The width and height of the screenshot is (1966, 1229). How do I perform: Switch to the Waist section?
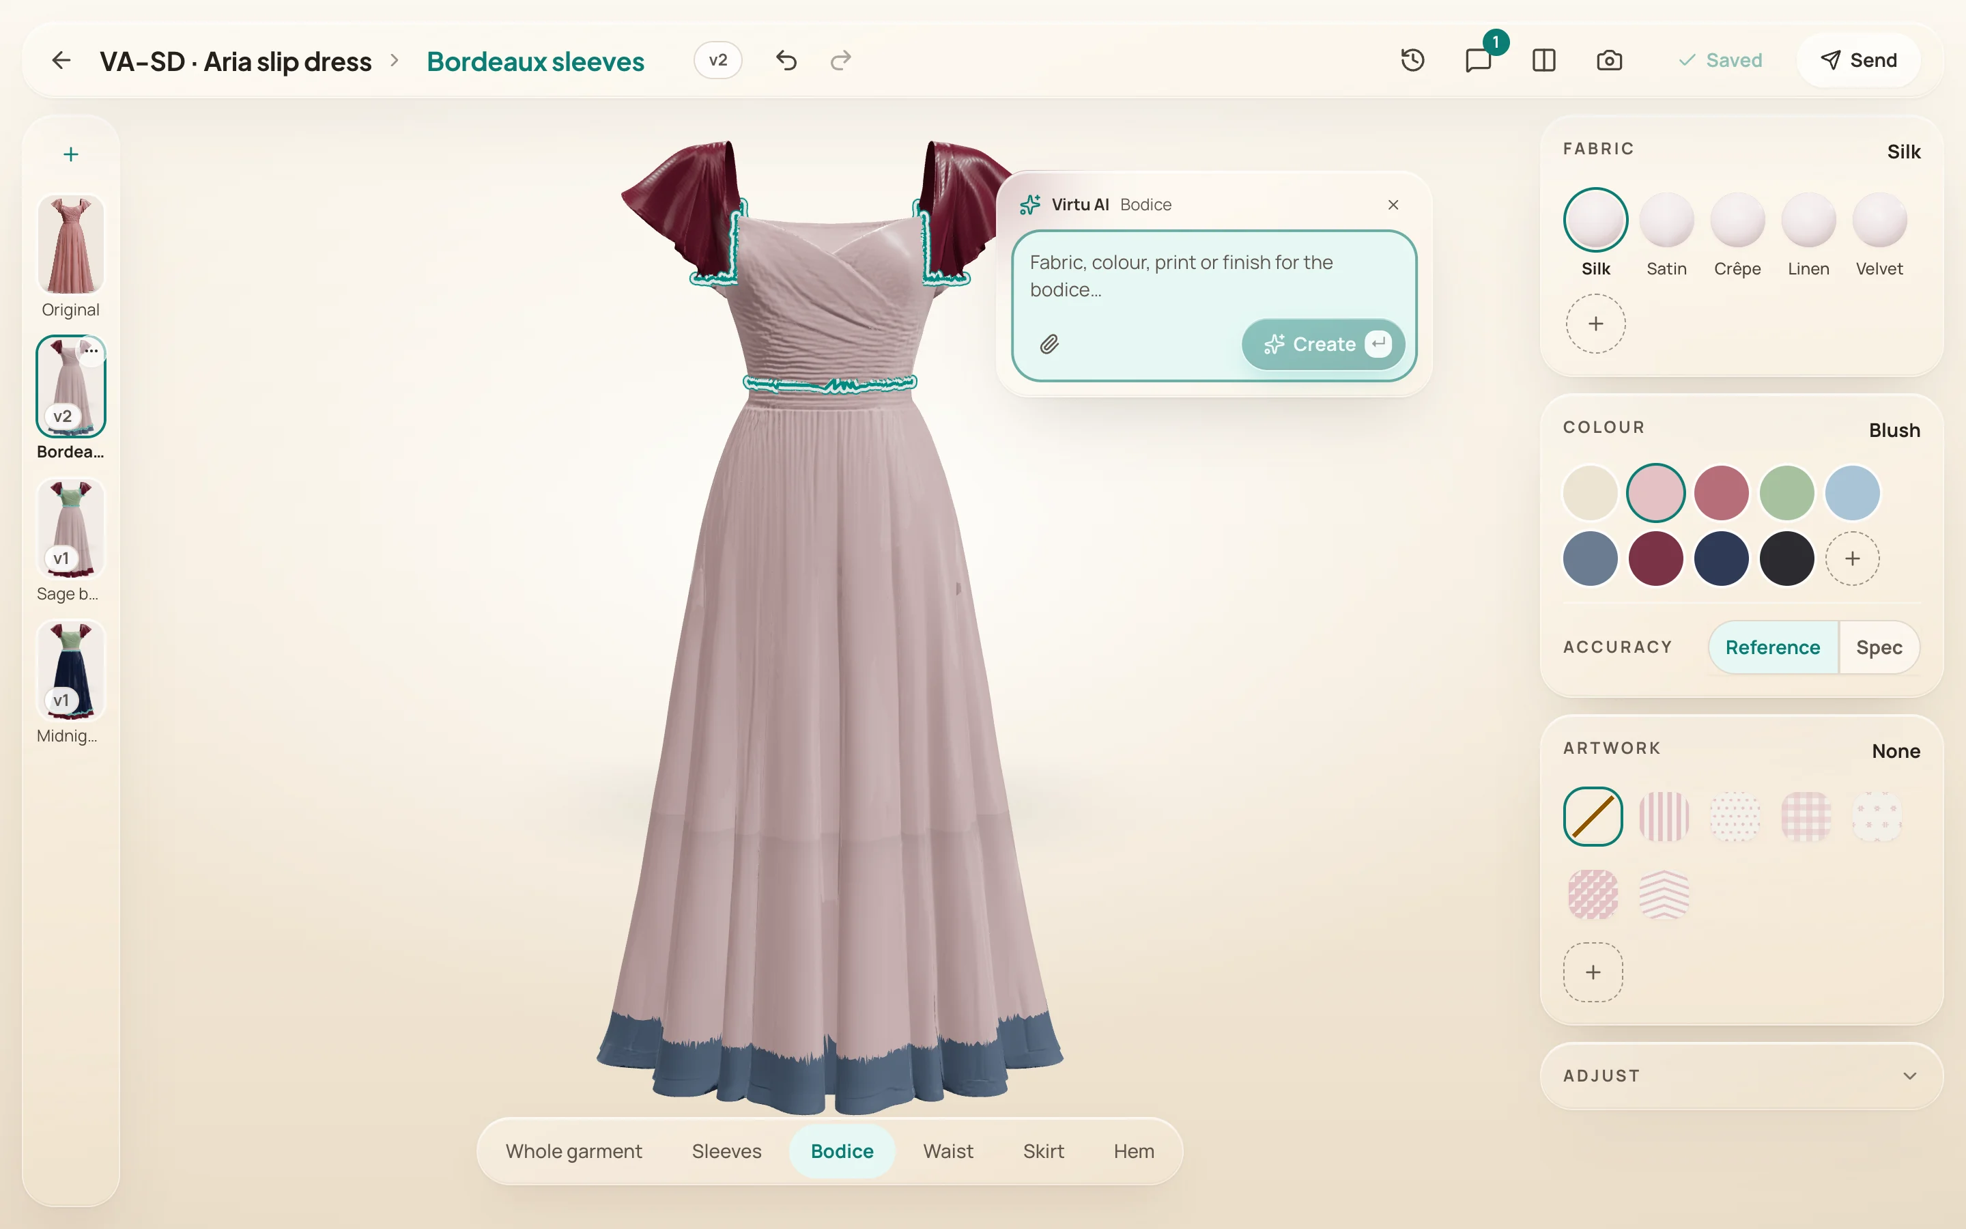pyautogui.click(x=948, y=1151)
